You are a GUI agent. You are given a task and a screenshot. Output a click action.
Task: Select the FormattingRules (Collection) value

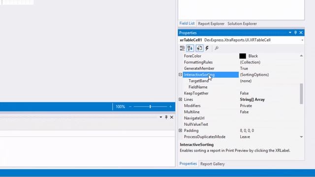click(250, 62)
